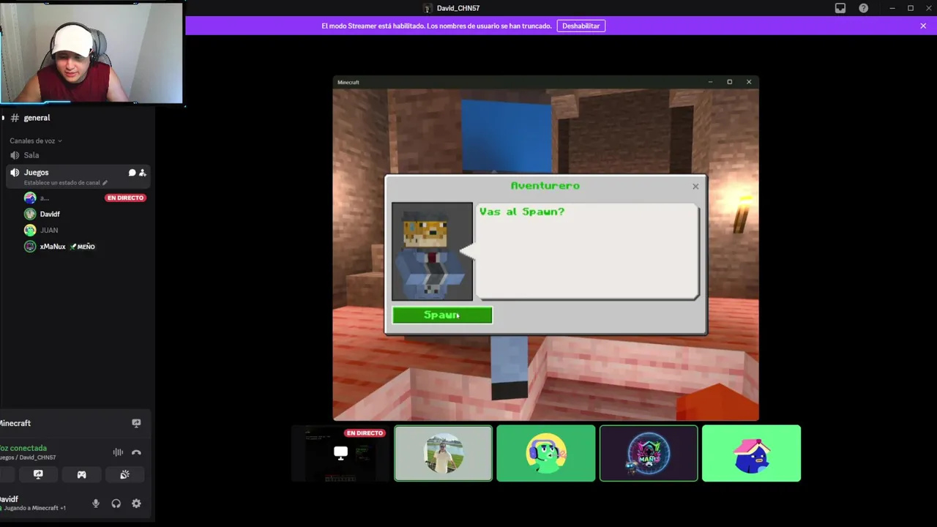The height and width of the screenshot is (527, 937).
Task: Start an activity with the game controller button
Action: click(x=81, y=474)
